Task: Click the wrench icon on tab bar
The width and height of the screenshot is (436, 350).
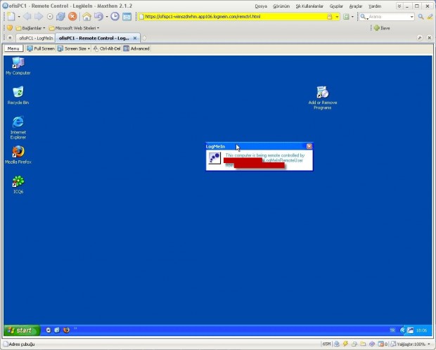Action: click(x=420, y=38)
